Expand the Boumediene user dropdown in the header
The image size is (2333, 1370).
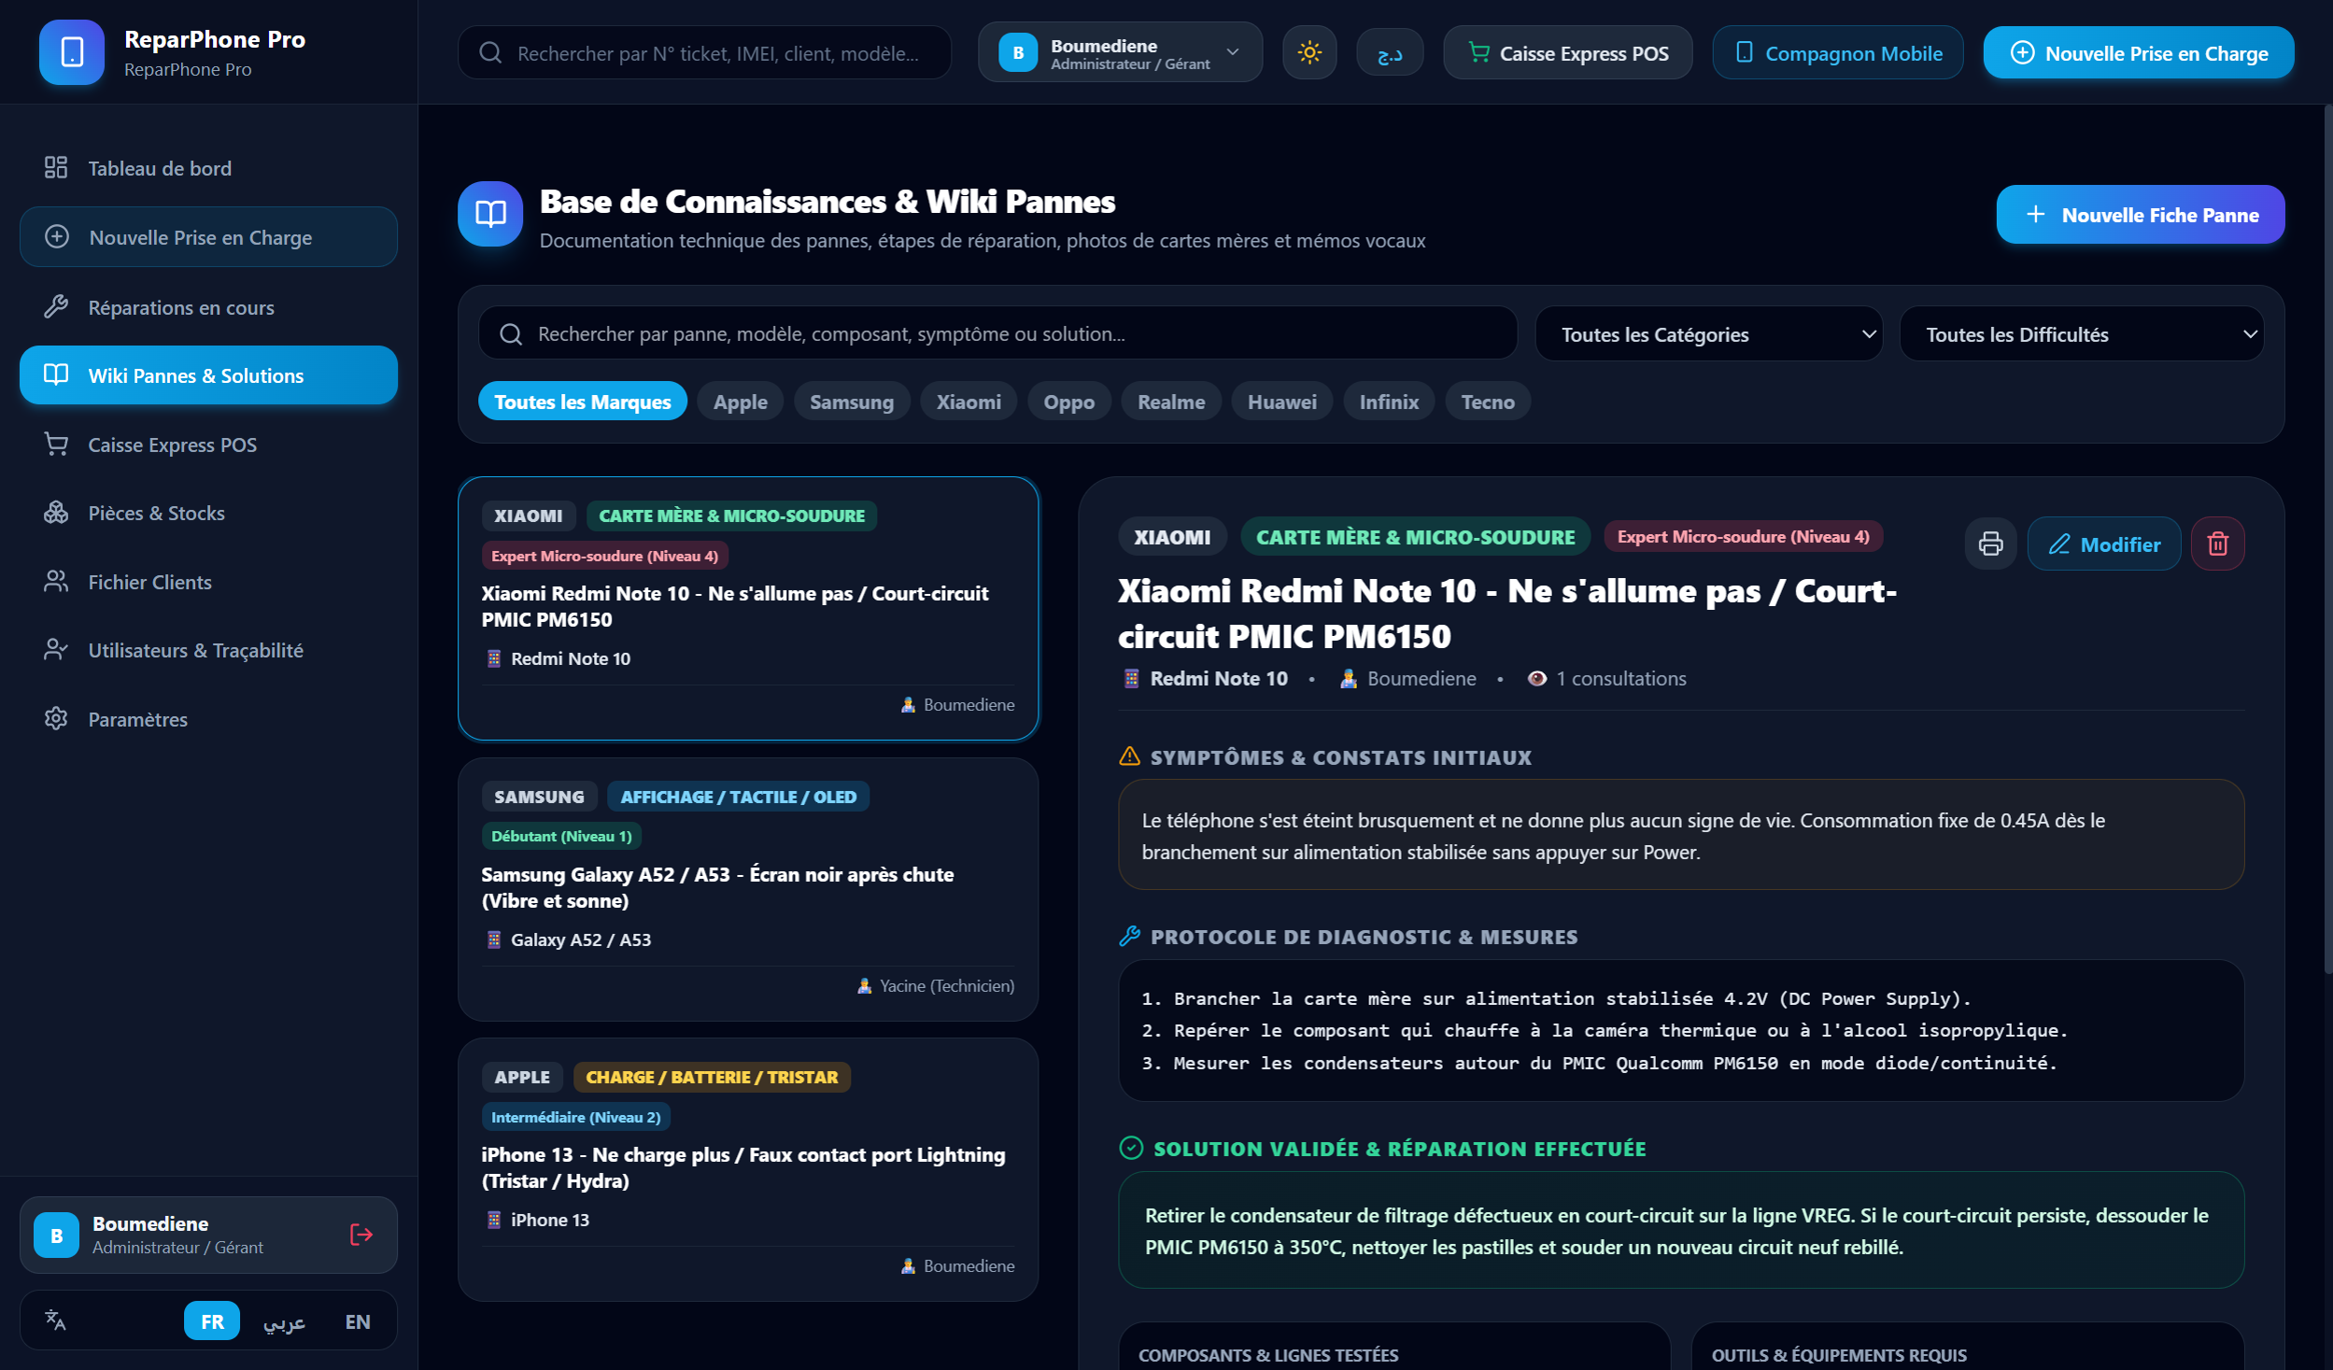coord(1120,52)
